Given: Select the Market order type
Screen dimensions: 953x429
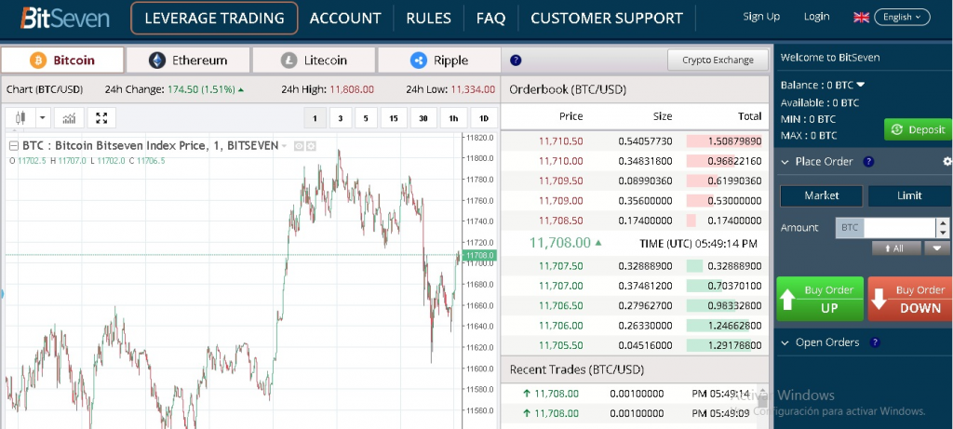Looking at the screenshot, I should click(x=821, y=195).
